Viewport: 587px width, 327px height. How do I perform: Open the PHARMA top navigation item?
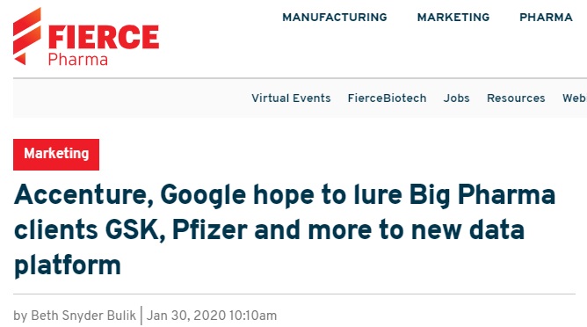[x=547, y=18]
